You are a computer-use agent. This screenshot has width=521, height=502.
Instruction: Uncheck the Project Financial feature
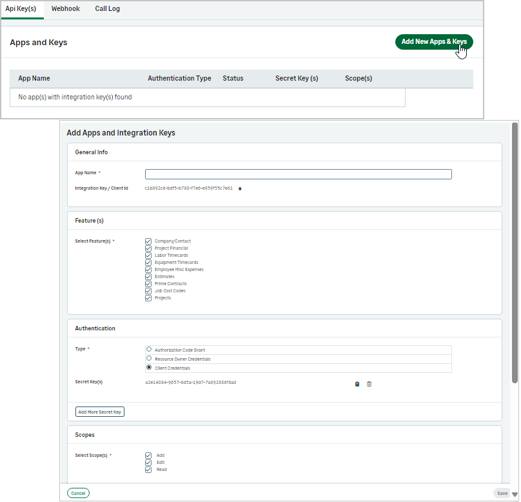click(148, 248)
